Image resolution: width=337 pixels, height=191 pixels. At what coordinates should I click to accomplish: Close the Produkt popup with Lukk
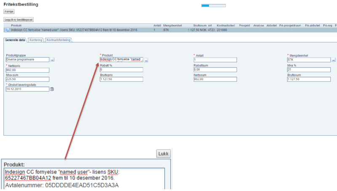[163, 154]
